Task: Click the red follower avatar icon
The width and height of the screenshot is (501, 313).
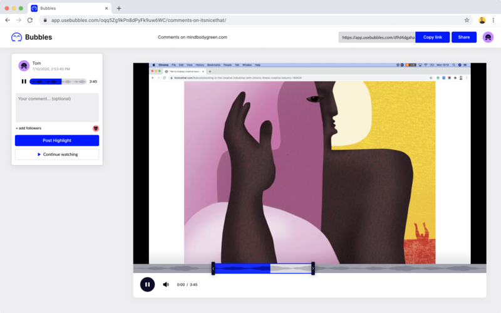Action: (96, 128)
